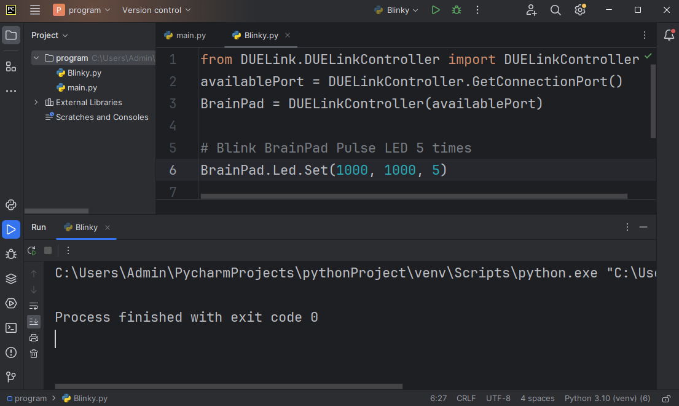
Task: Open the Problems tool window
Action: point(11,352)
